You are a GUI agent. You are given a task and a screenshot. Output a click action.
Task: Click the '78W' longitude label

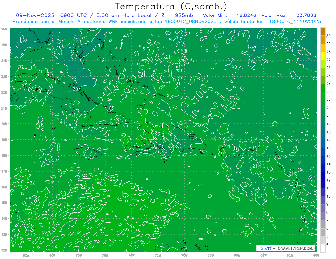(79, 255)
